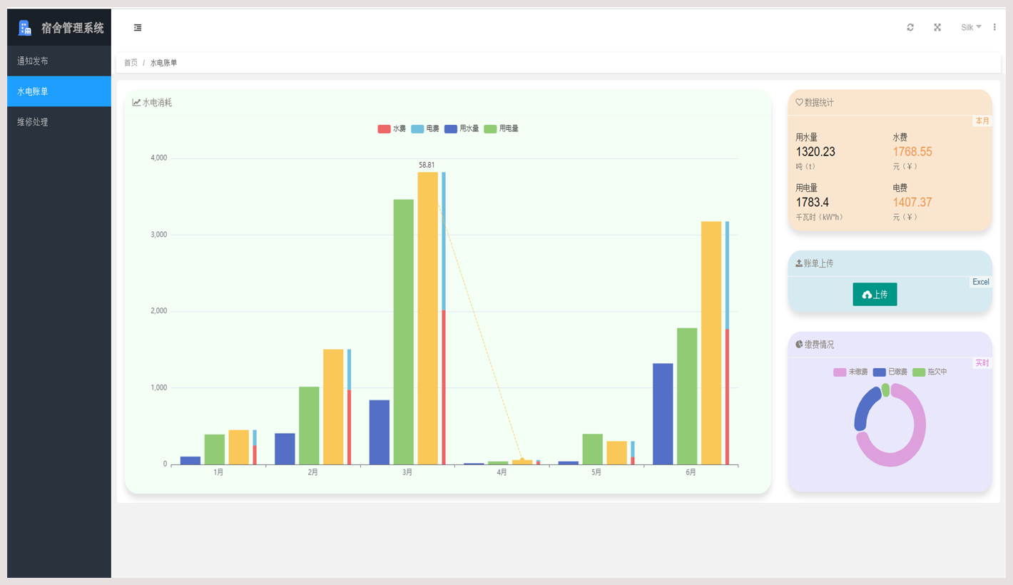The image size is (1013, 585).
Task: Refresh the page using the reload icon
Action: tap(910, 27)
